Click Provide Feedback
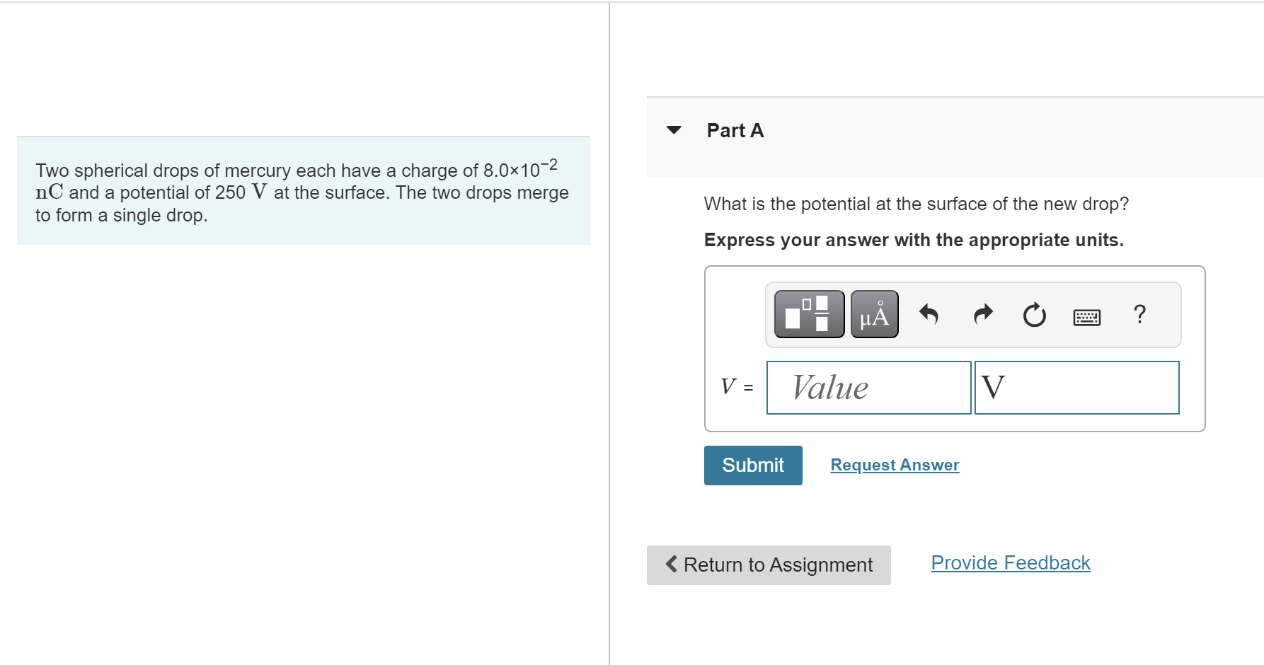This screenshot has height=665, width=1264. click(1010, 562)
